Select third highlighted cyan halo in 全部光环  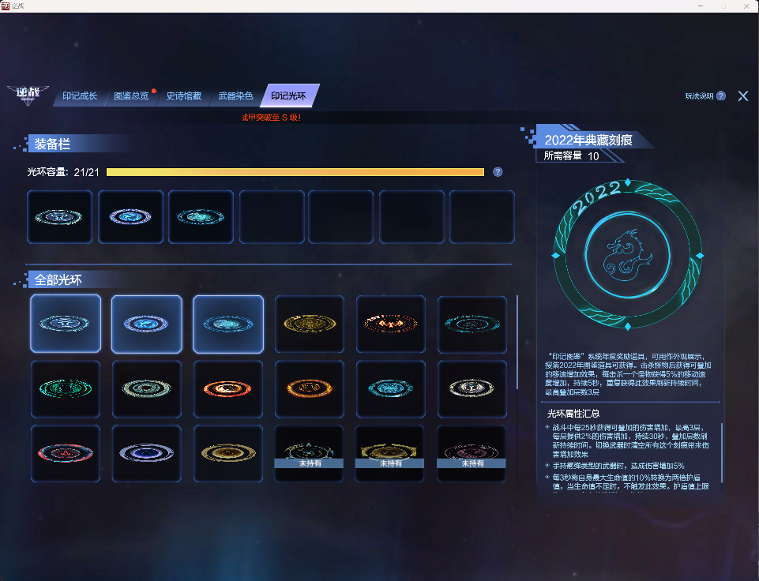228,324
